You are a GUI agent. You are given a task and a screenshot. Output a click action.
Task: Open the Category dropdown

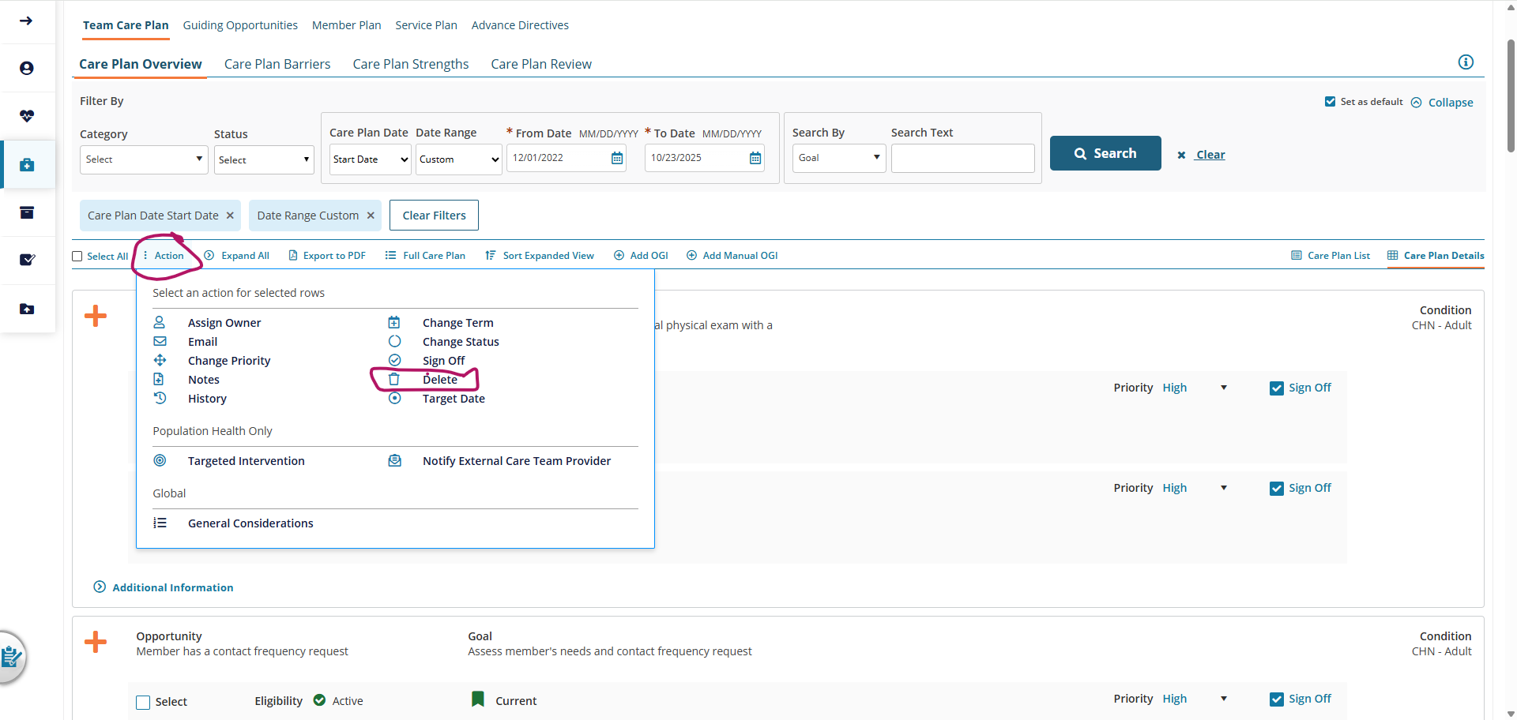pos(143,159)
